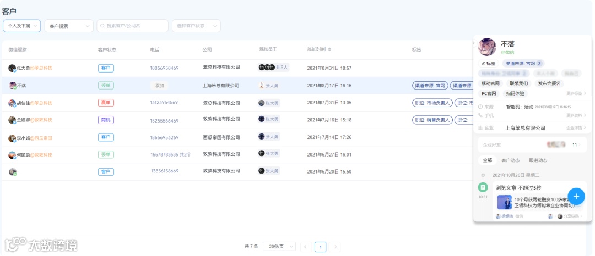
Task: Open 企业详情 in side panel
Action: [x=576, y=128]
